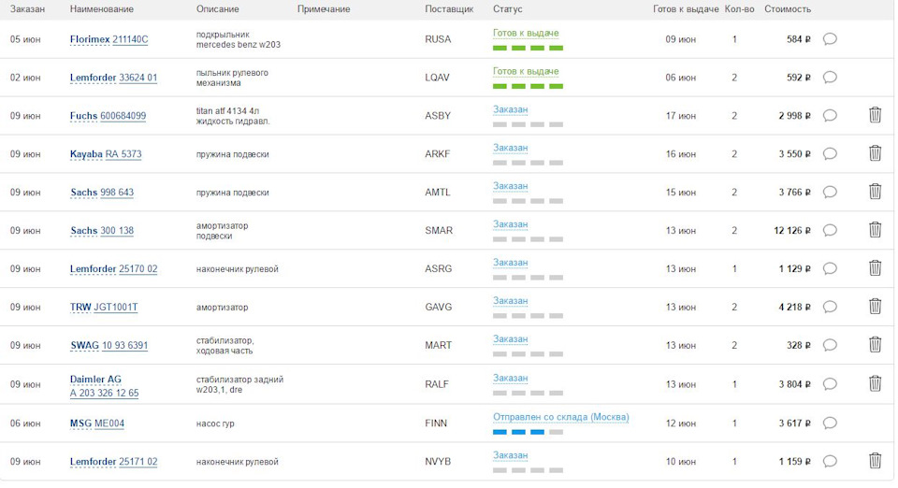Image resolution: width=898 pixels, height=488 pixels.
Task: Delete the TRW JGT1001T order with trash icon
Action: pyautogui.click(x=876, y=307)
